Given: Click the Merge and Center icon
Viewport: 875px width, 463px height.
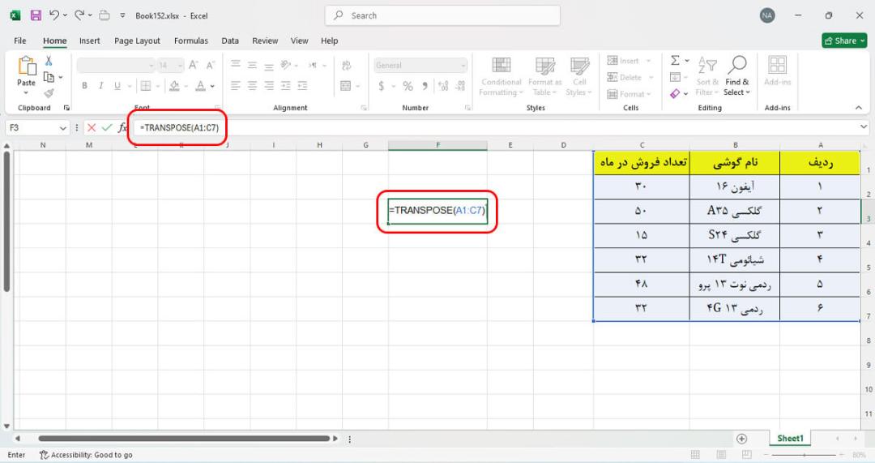Looking at the screenshot, I should coord(346,85).
